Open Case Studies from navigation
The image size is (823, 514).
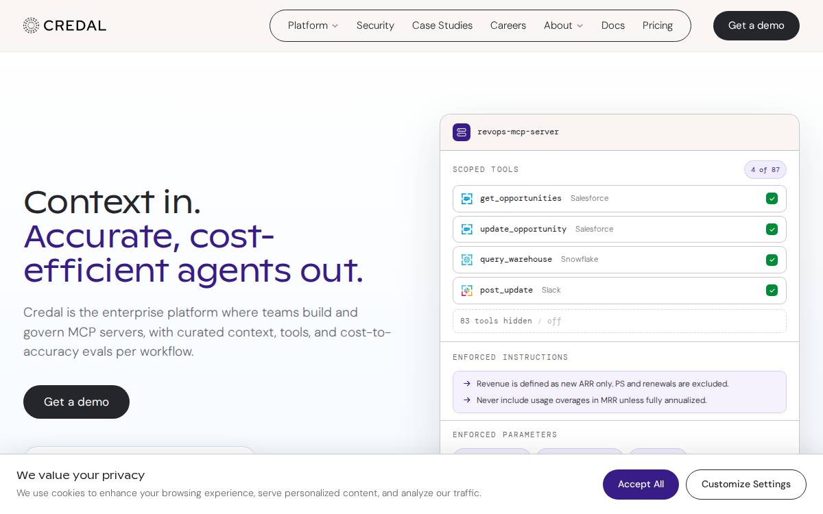(442, 25)
